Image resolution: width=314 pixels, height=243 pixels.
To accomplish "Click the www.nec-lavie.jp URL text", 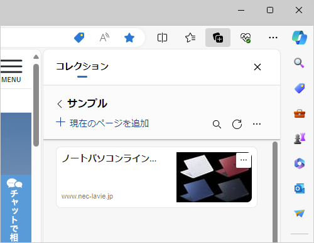I will tap(87, 196).
